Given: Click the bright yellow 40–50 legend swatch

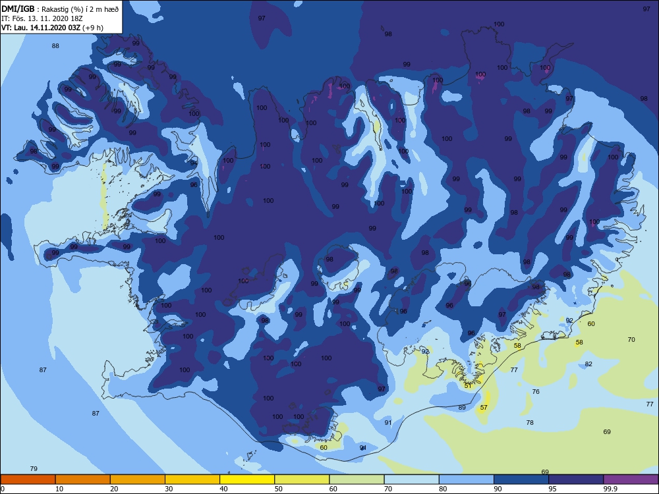Looking at the screenshot, I should click(247, 480).
